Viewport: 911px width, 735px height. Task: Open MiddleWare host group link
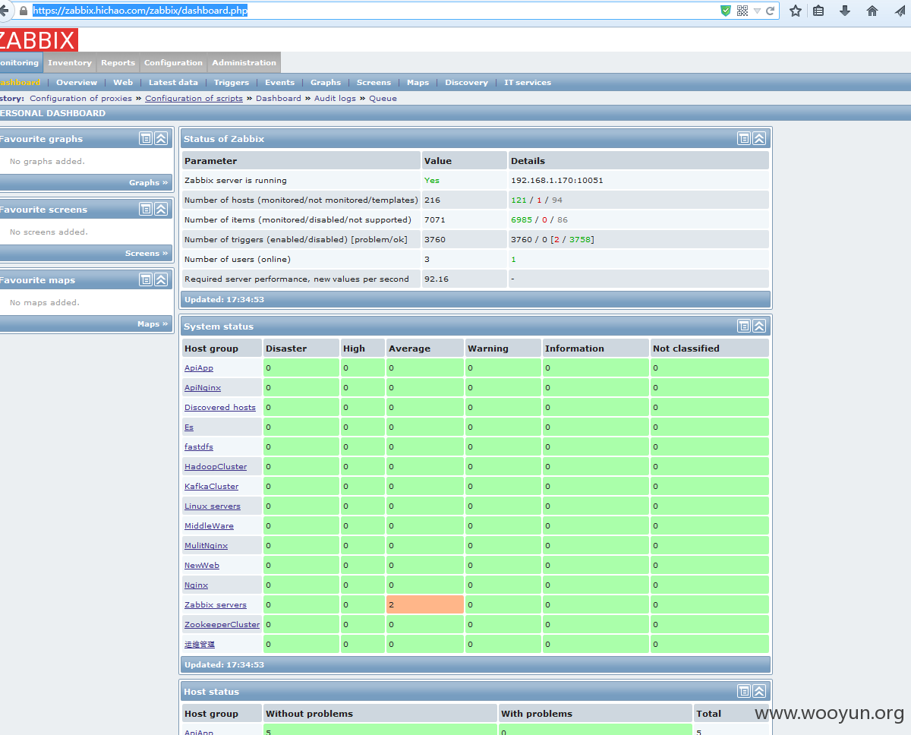[209, 525]
